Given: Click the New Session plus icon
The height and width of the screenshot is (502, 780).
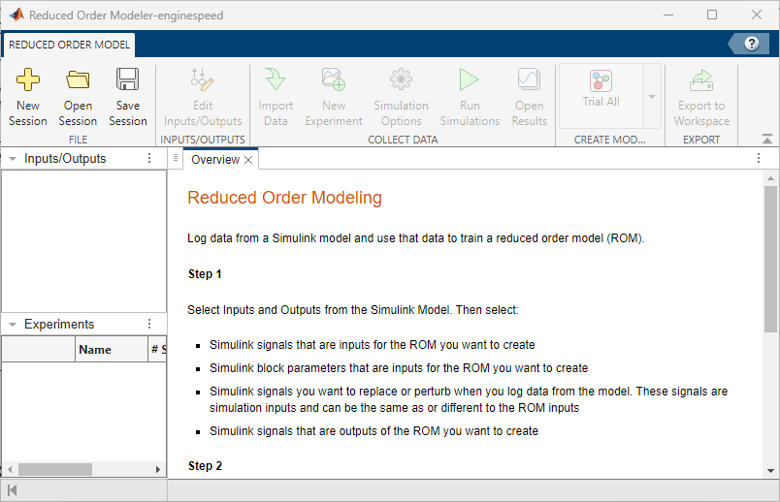Looking at the screenshot, I should coord(28,79).
